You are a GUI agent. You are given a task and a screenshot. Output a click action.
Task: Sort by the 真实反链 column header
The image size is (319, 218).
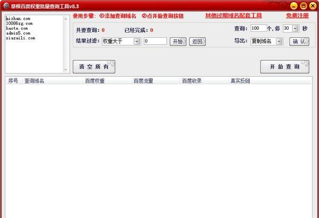point(240,81)
